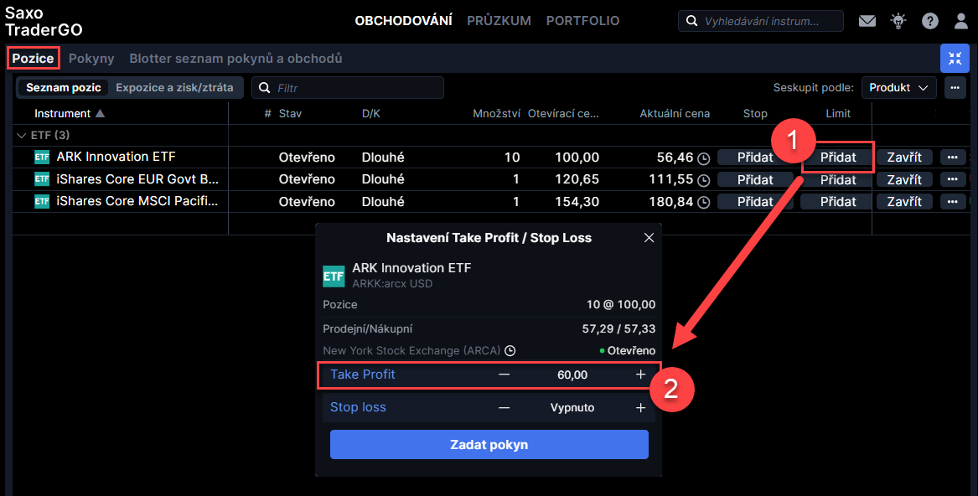Select the Seznam pozic view toggle
This screenshot has height=496, width=978.
tap(64, 87)
